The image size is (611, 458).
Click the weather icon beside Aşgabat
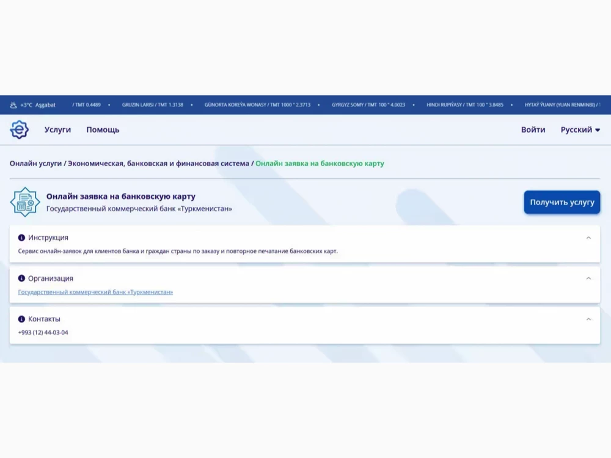click(x=13, y=105)
